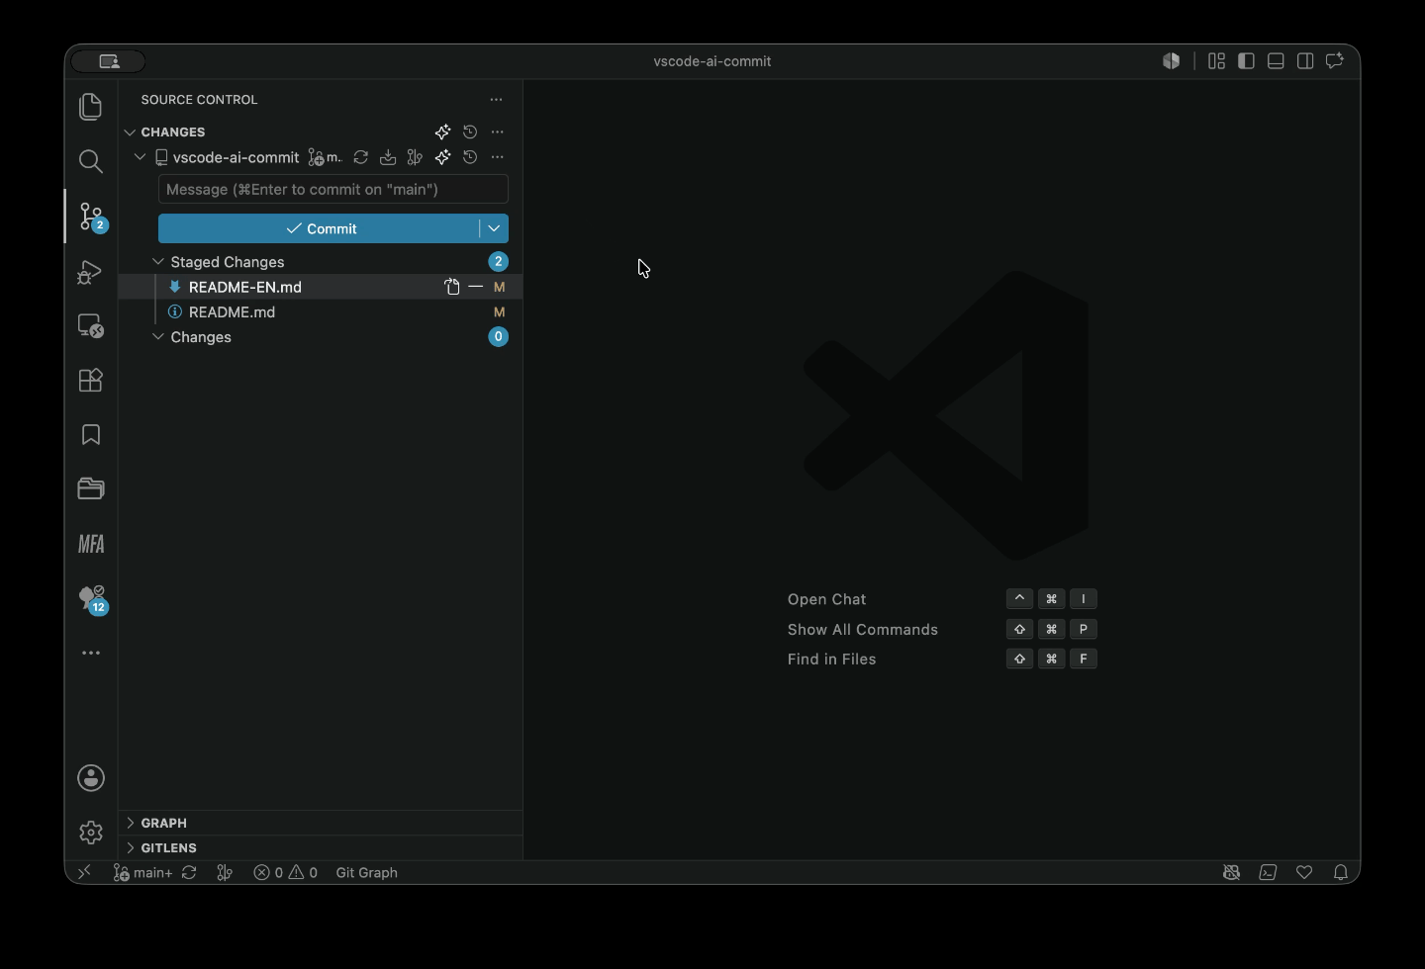Collapse the Changes group
Viewport: 1425px width, 969px height.
[x=158, y=337]
